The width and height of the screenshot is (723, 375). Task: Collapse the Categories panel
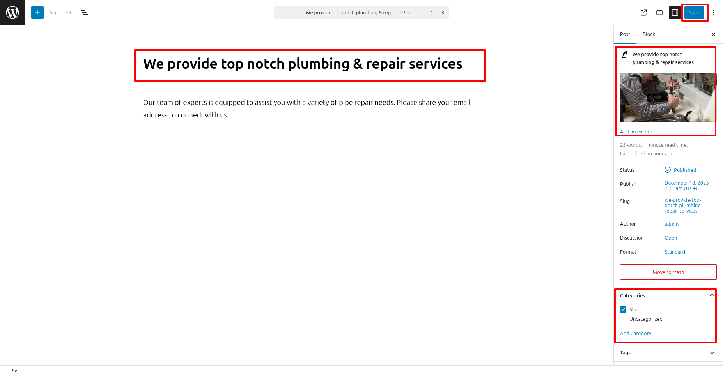(712, 295)
